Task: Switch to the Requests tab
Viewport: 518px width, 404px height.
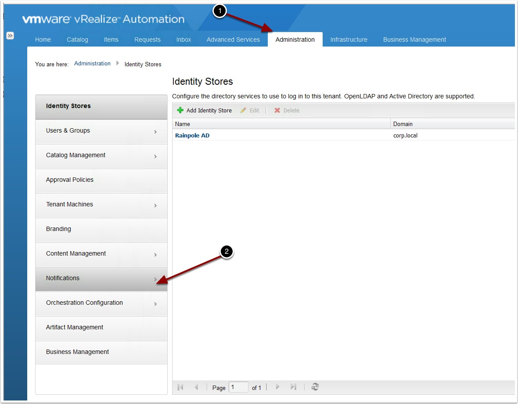Action: (147, 40)
